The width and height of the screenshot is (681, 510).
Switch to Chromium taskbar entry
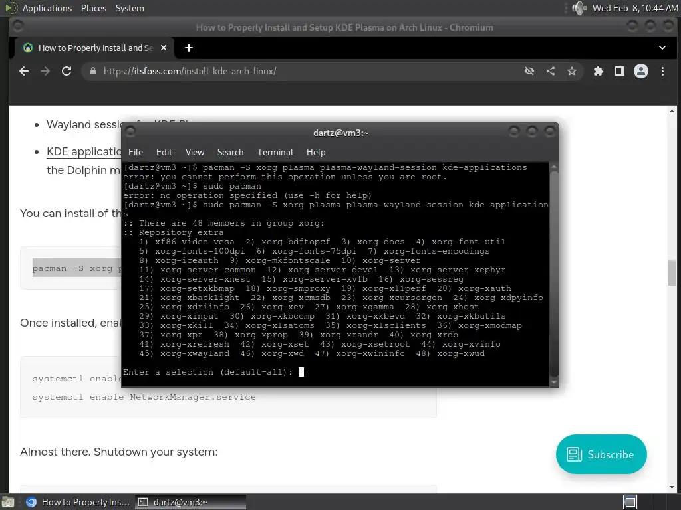78,502
